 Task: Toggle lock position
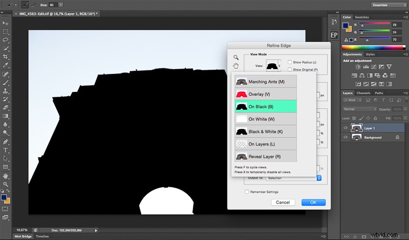coord(368,118)
